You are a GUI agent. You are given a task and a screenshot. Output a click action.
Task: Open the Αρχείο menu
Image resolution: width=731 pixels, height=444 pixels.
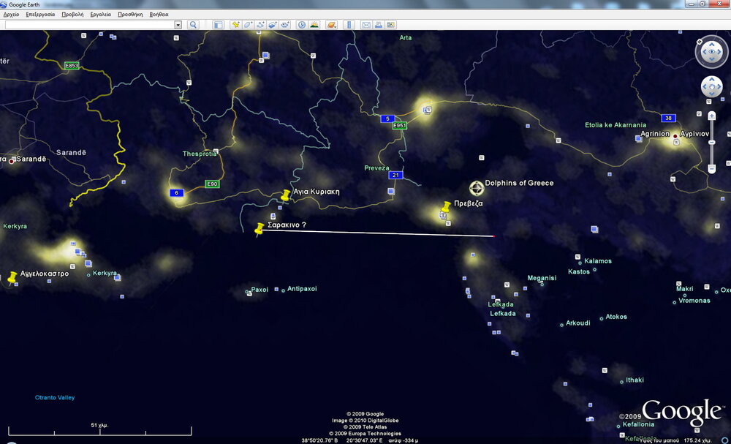(12, 14)
